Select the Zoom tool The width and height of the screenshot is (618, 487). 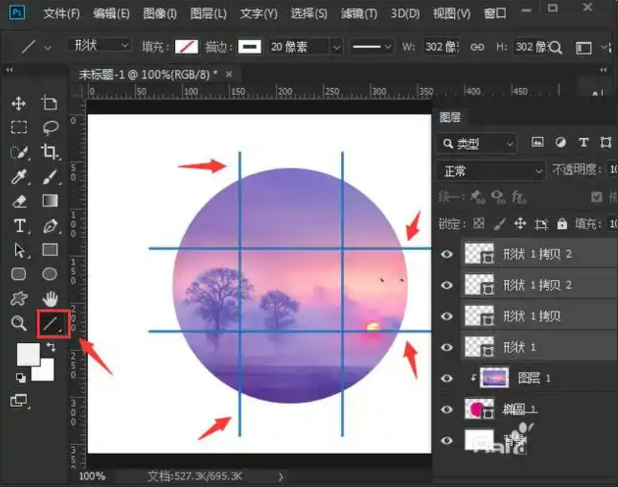point(18,323)
